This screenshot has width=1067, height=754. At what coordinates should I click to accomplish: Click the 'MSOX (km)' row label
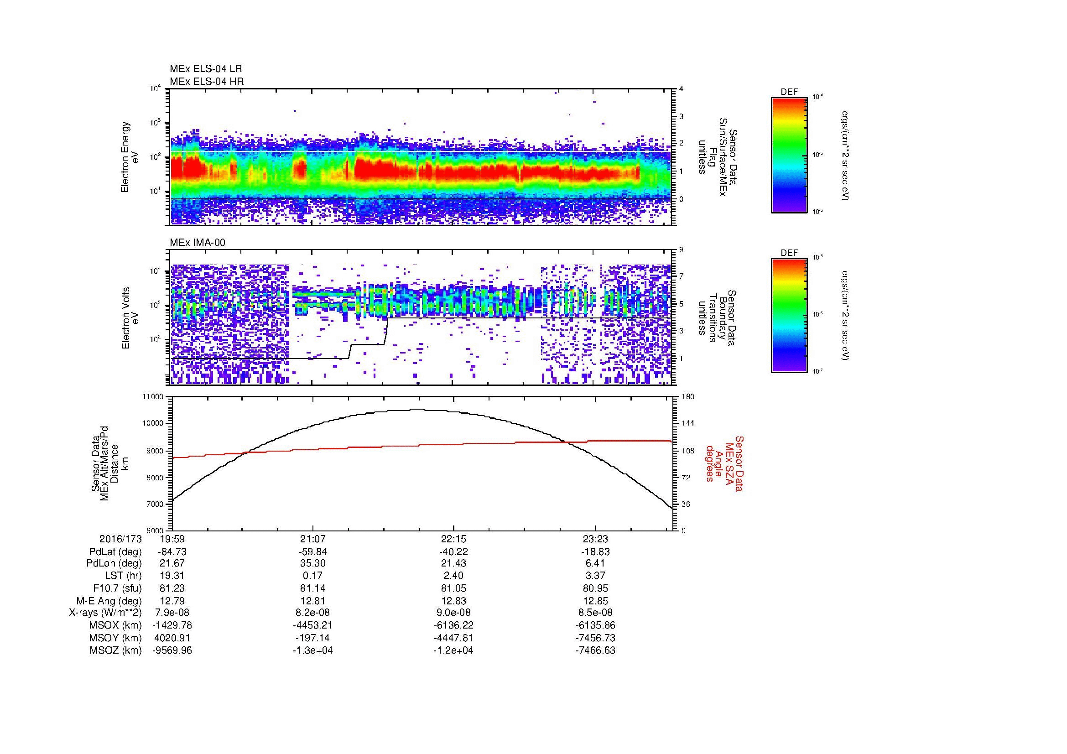[x=116, y=625]
